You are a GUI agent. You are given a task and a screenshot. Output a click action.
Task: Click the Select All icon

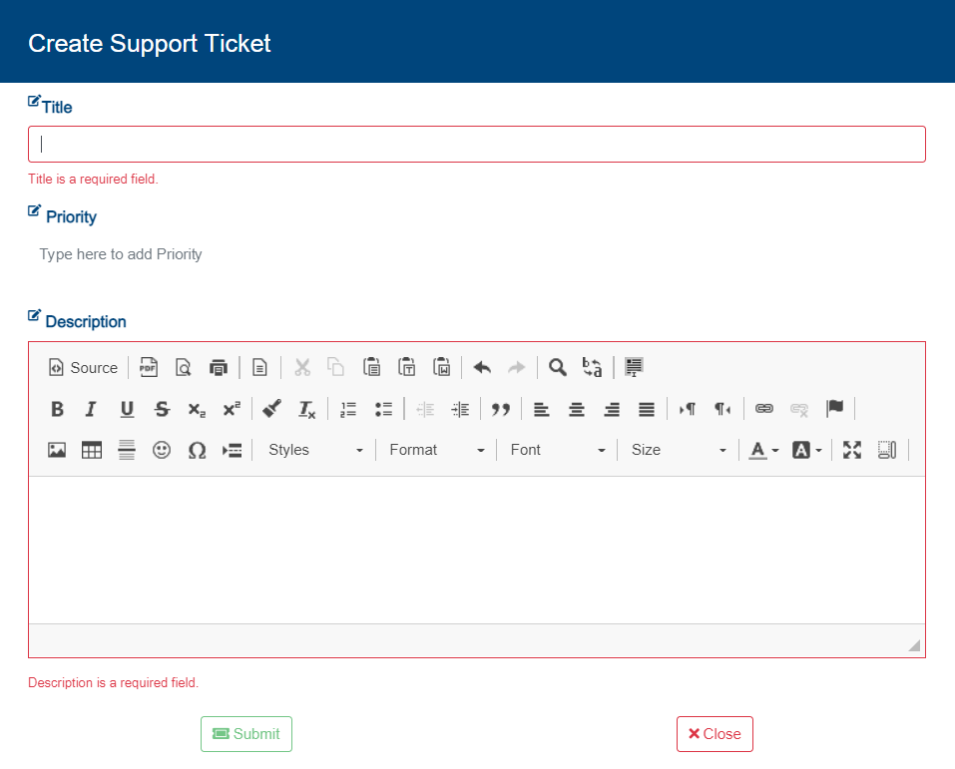point(634,368)
